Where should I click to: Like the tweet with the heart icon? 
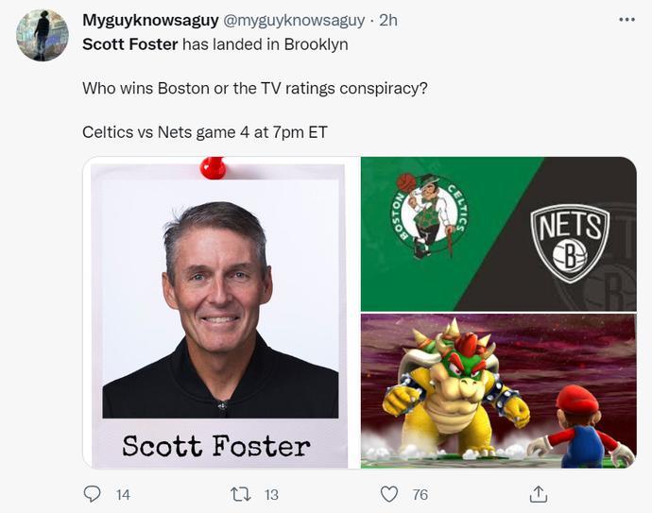tap(388, 493)
